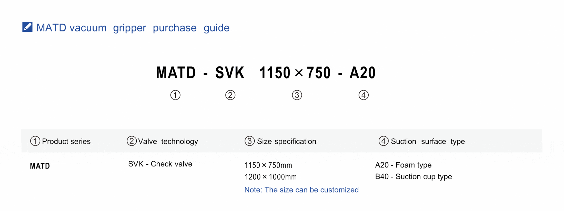Click the MATD vacuum gripper purchase guide title
The width and height of the screenshot is (564, 211).
[x=133, y=28]
